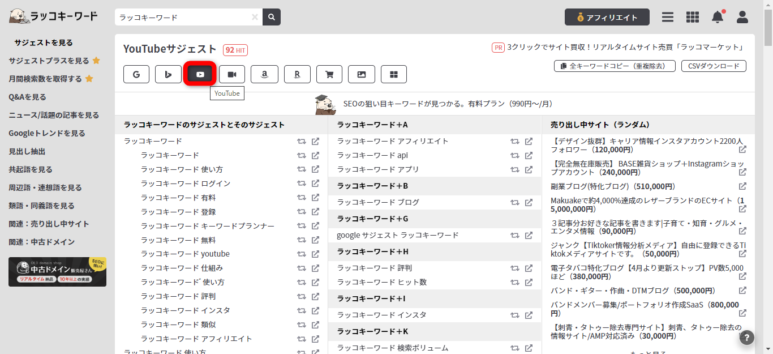773x354 pixels.
Task: Open バンドメンバー募集 SaaS sale listing
Action: coord(645,309)
